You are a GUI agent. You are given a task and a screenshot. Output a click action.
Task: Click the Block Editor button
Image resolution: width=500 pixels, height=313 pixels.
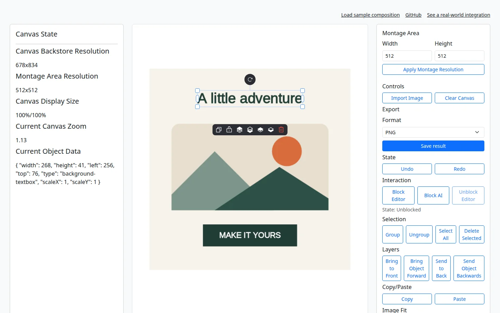(398, 195)
